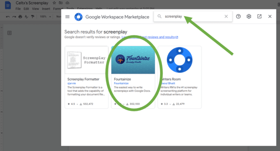280x151 pixels.
Task: Open the 100% zoom dropdown
Action: pyautogui.click(x=45, y=17)
